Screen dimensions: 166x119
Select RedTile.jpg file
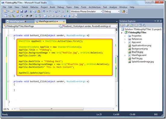click(137, 58)
